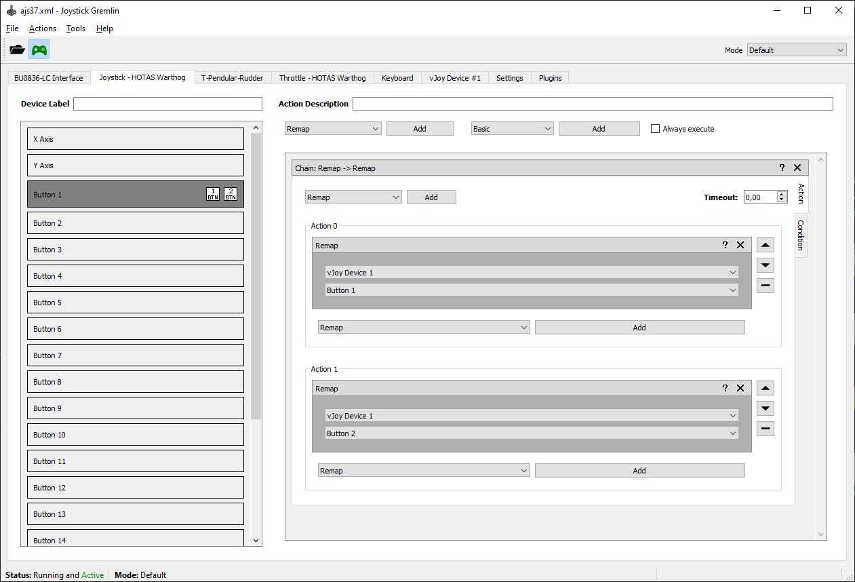This screenshot has height=582, width=855.
Task: Open help for Action 1 Remap
Action: point(725,388)
